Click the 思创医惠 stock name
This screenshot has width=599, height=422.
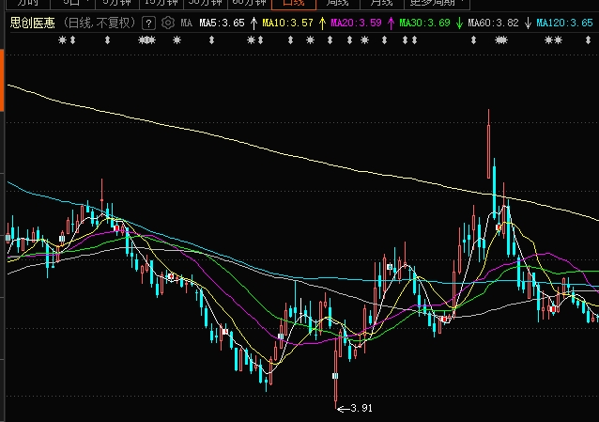(x=33, y=22)
